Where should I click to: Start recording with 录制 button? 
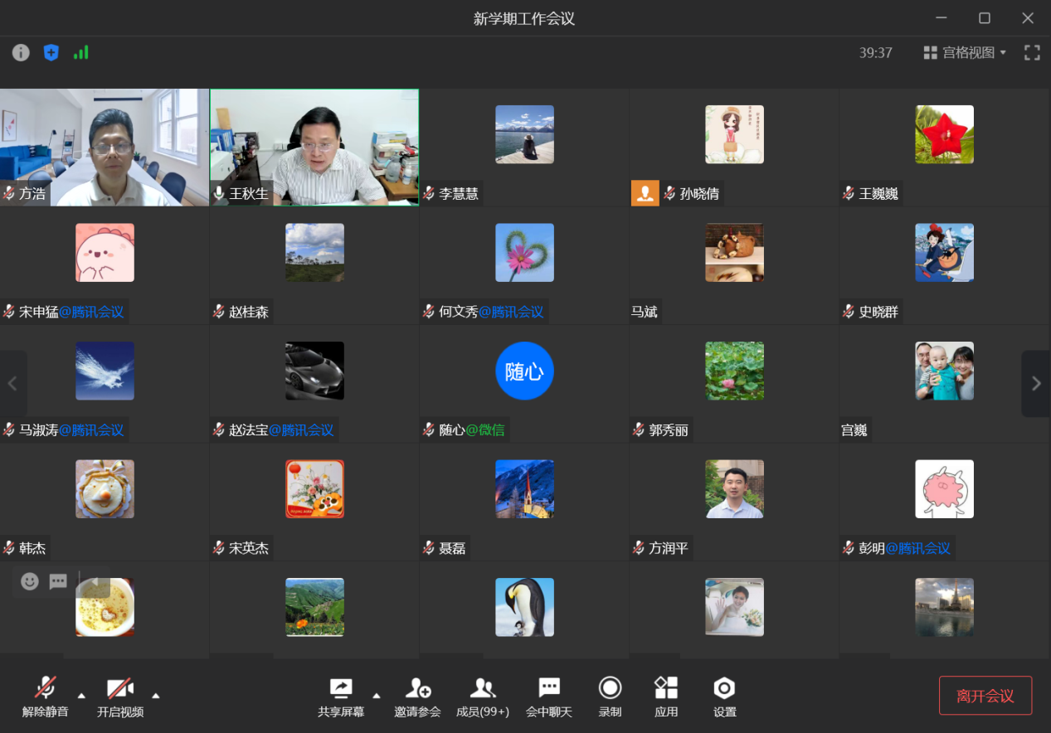coord(610,697)
